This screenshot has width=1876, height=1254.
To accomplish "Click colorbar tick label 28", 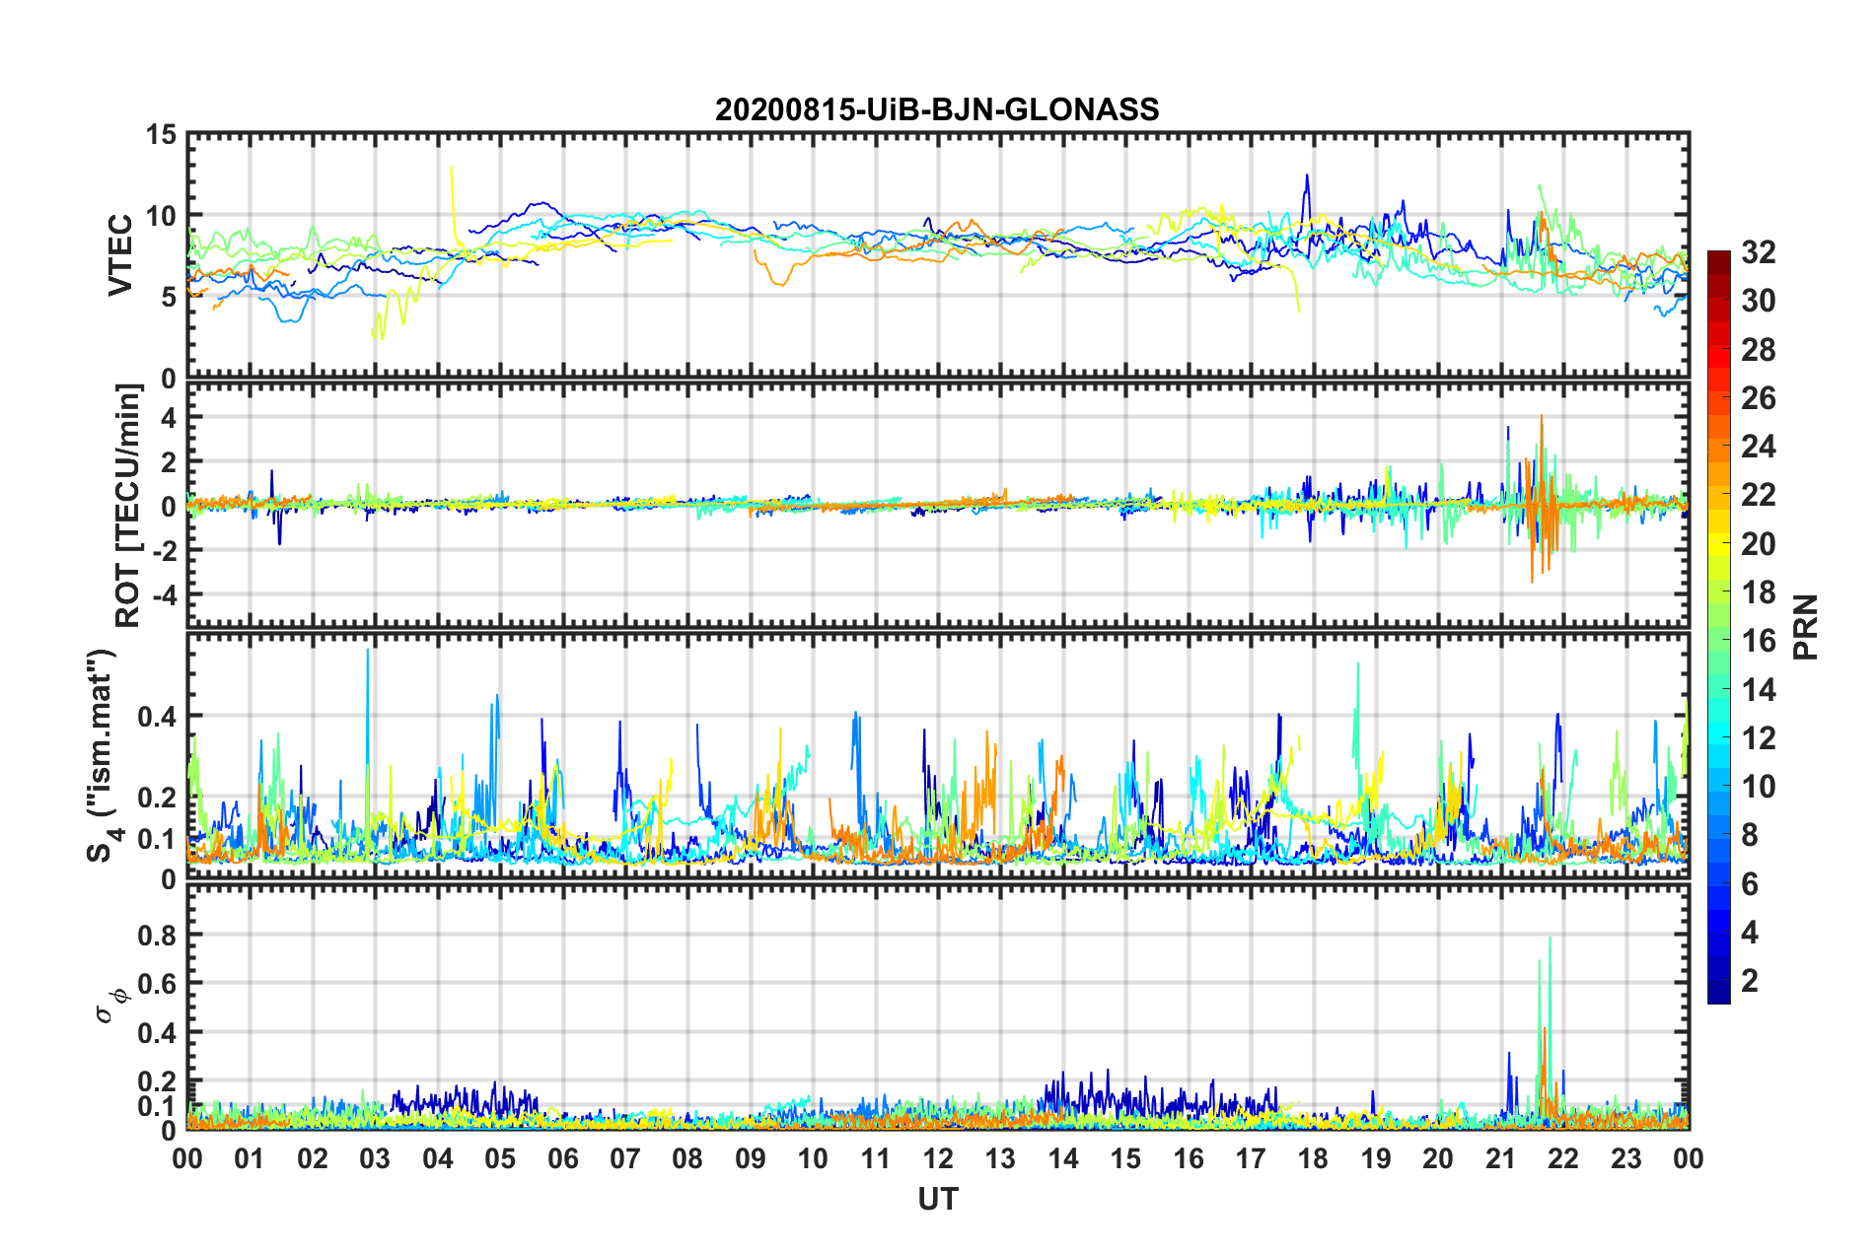I will (1758, 349).
